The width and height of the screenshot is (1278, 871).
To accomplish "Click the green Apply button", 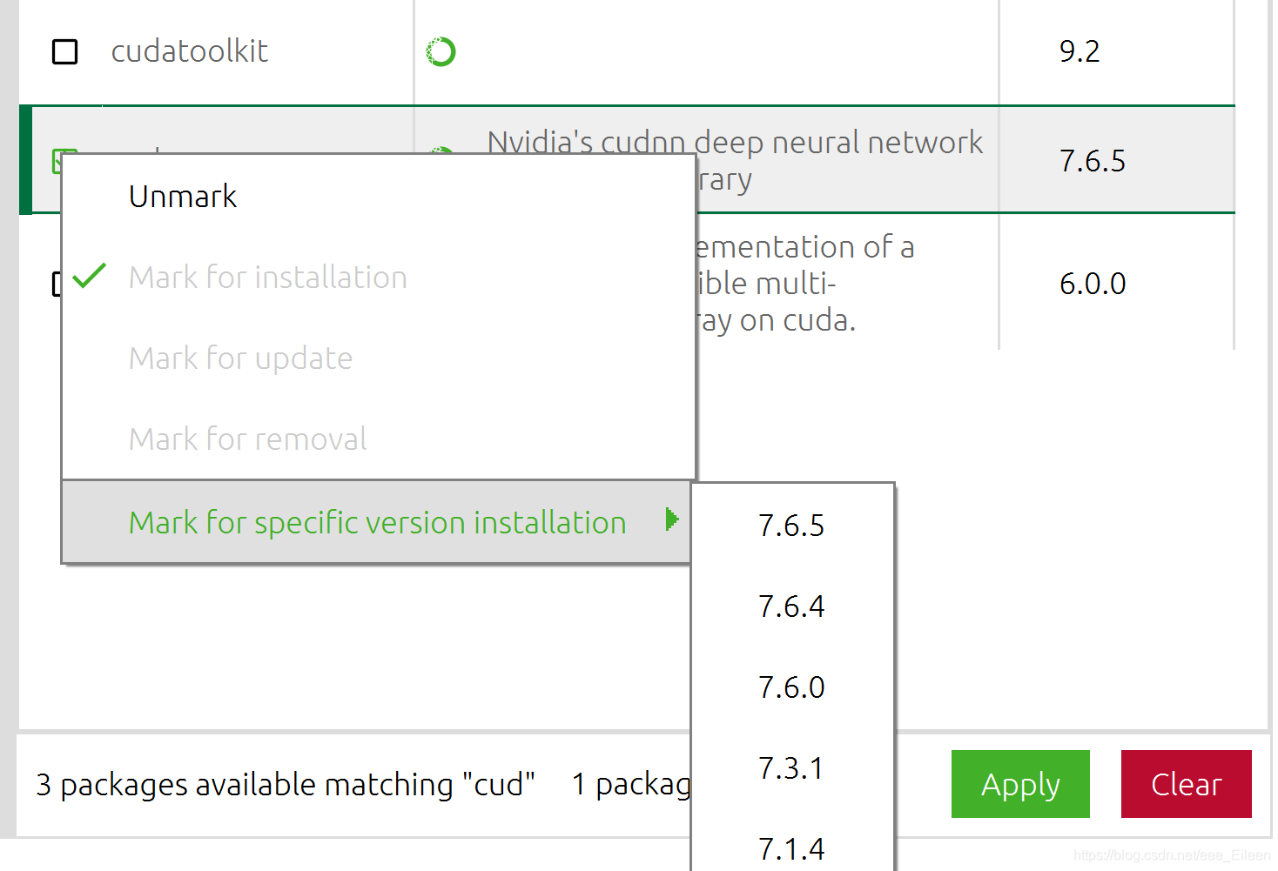I will (1020, 784).
